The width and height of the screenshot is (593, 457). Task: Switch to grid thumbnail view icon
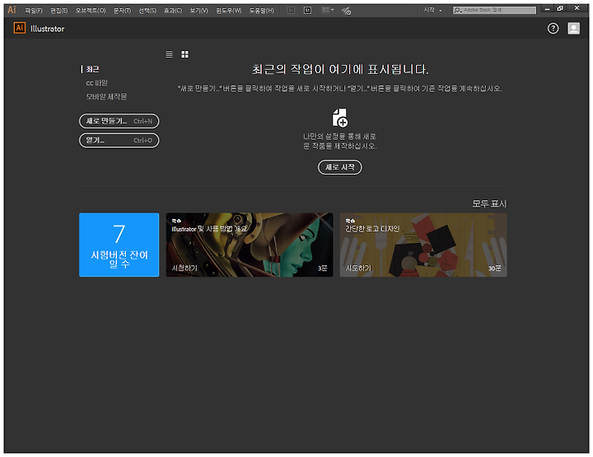tap(184, 54)
